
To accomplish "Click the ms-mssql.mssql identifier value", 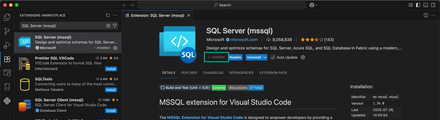I will click(386, 97).
